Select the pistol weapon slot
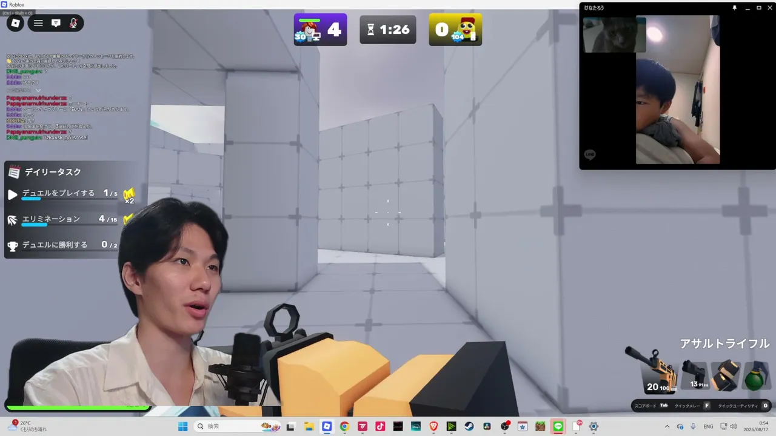The height and width of the screenshot is (436, 776). (x=694, y=375)
